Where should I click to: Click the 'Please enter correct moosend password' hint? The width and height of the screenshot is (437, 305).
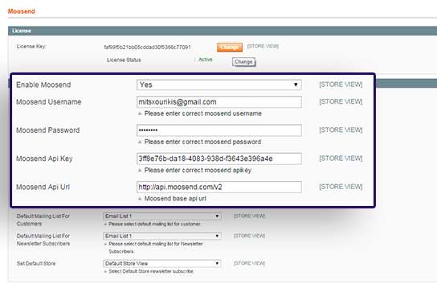[x=202, y=142]
